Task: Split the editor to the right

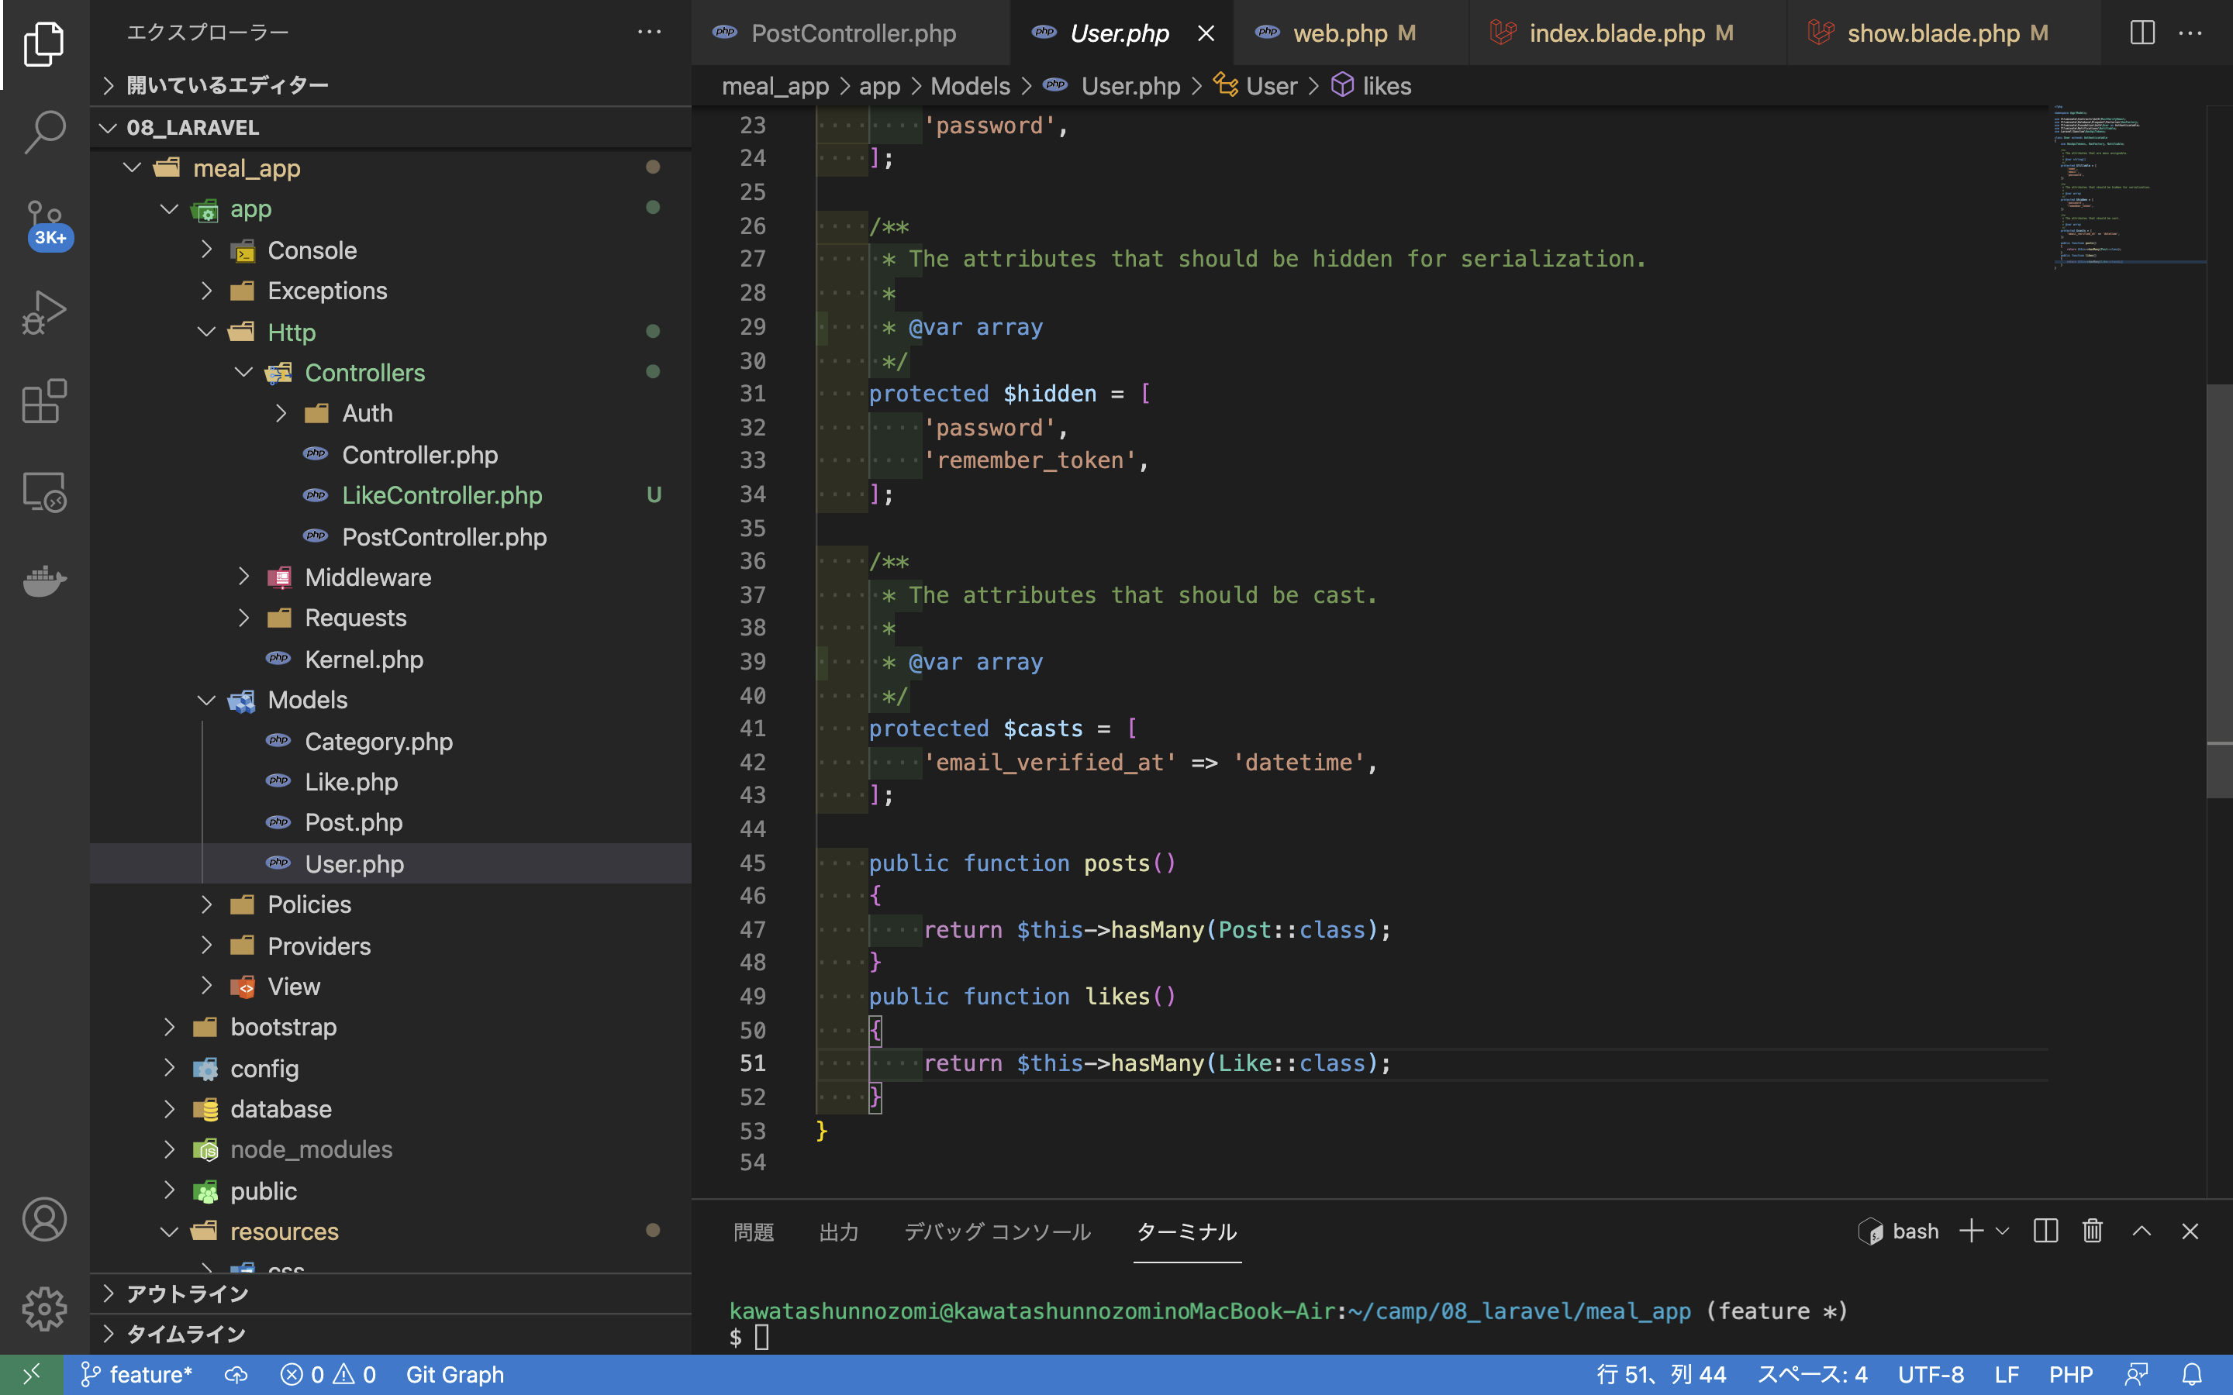Action: 2142,33
